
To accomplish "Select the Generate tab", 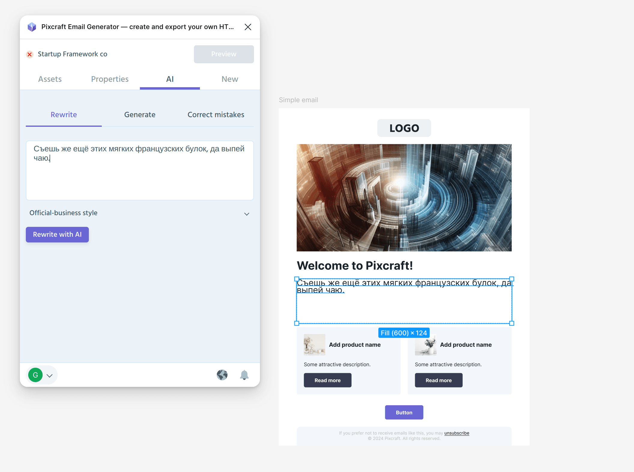I will [140, 114].
